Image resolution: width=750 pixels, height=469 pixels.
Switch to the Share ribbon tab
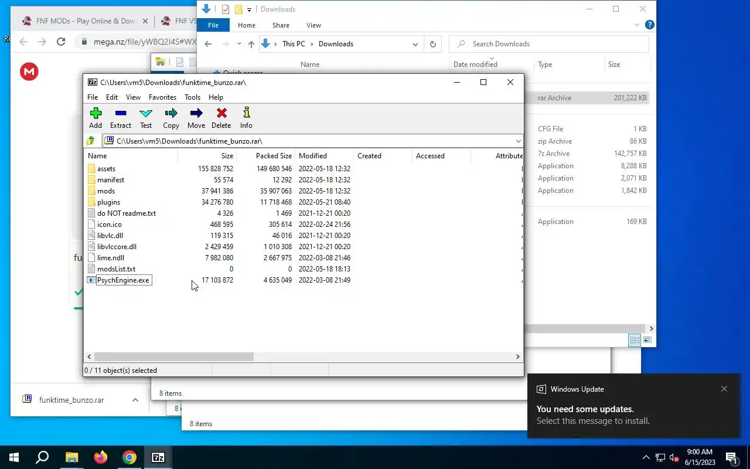coord(281,25)
